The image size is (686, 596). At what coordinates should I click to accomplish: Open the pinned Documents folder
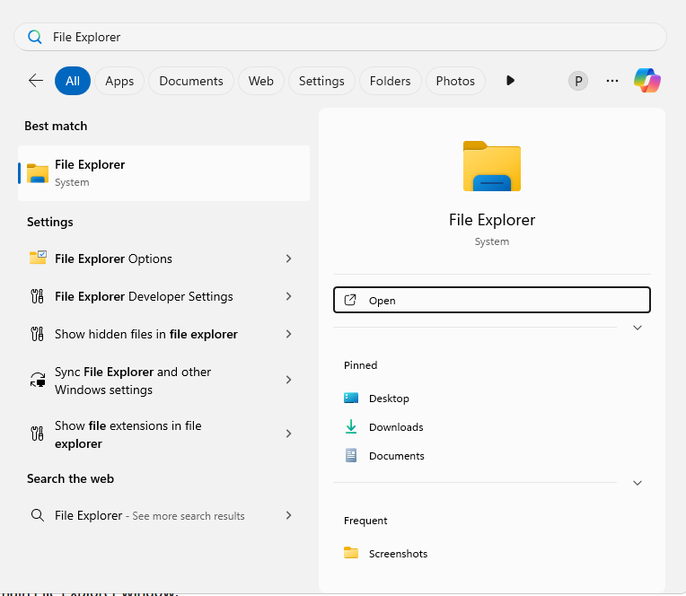pyautogui.click(x=396, y=456)
